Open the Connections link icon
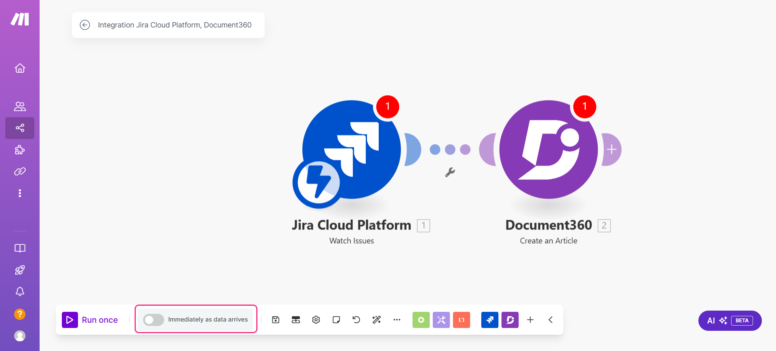This screenshot has height=351, width=776. [x=20, y=172]
